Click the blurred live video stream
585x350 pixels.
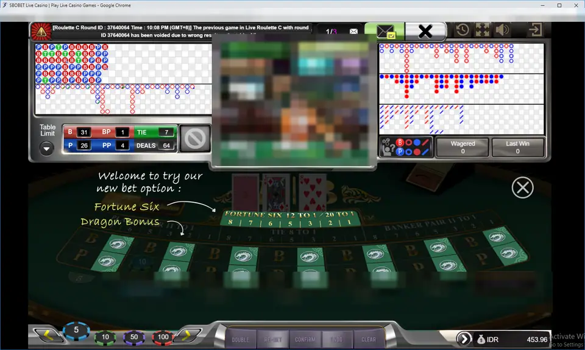[293, 102]
